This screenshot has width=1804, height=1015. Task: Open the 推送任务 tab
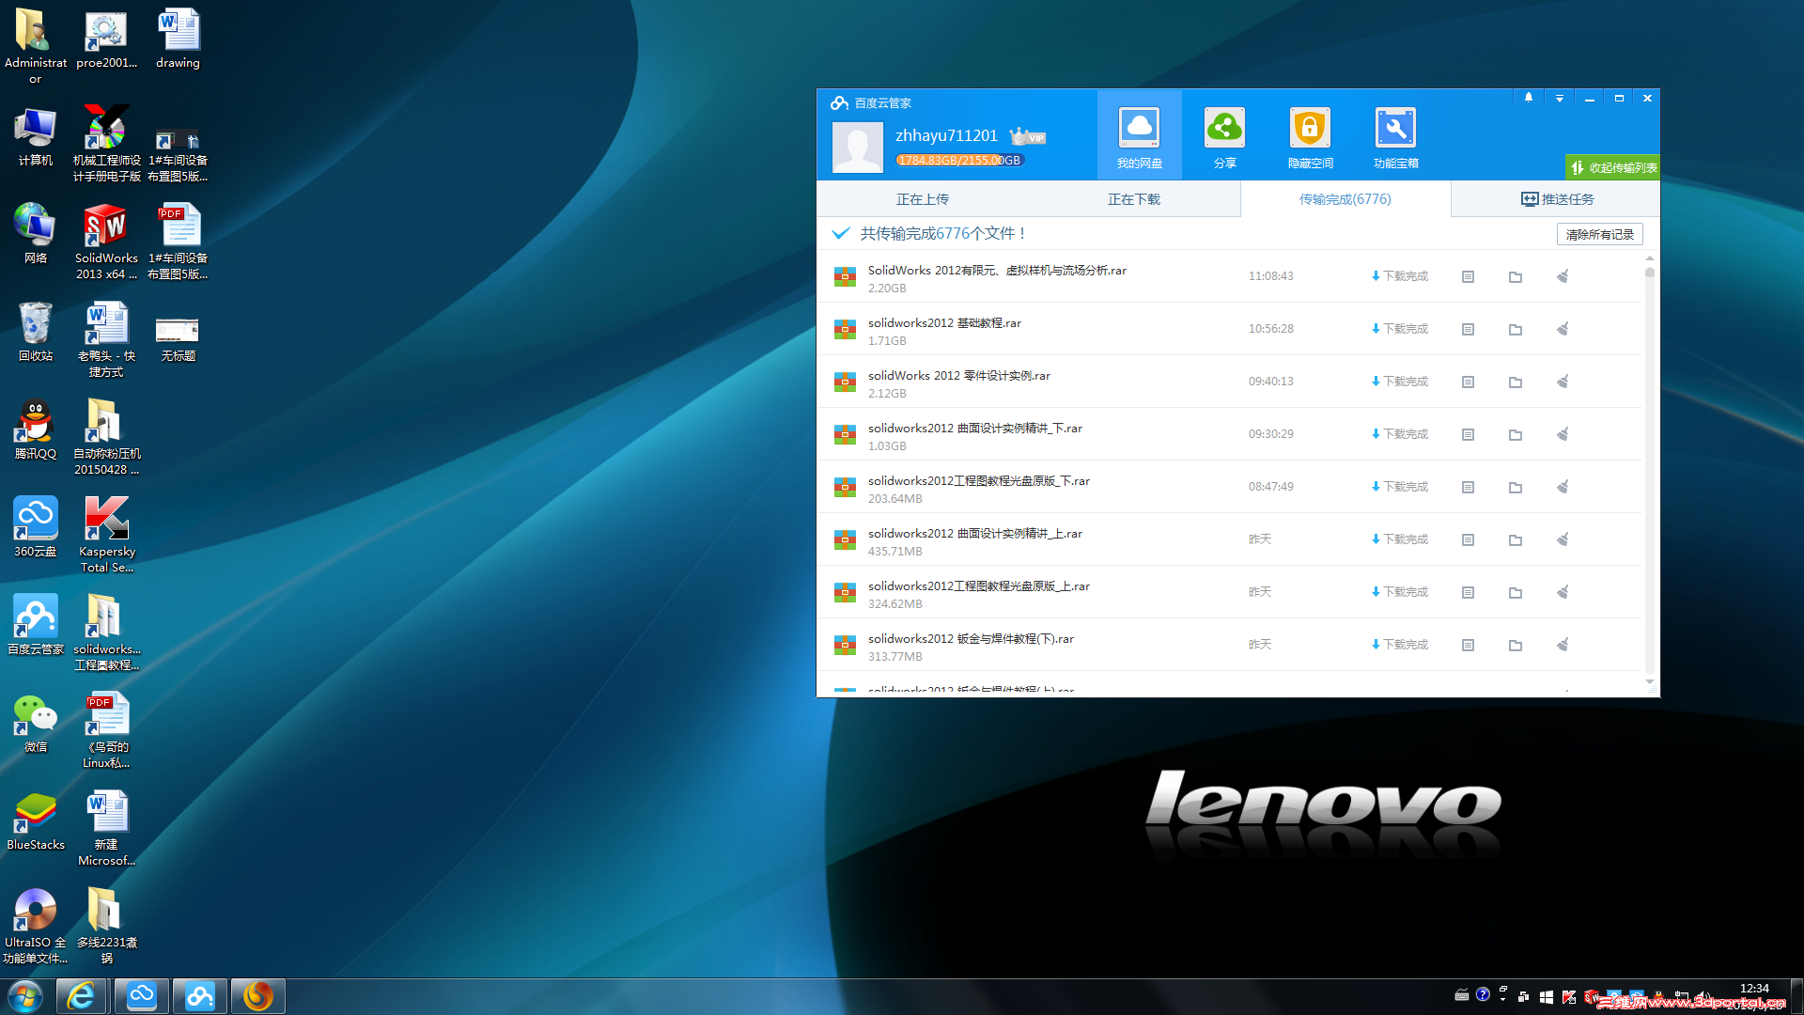tap(1557, 199)
